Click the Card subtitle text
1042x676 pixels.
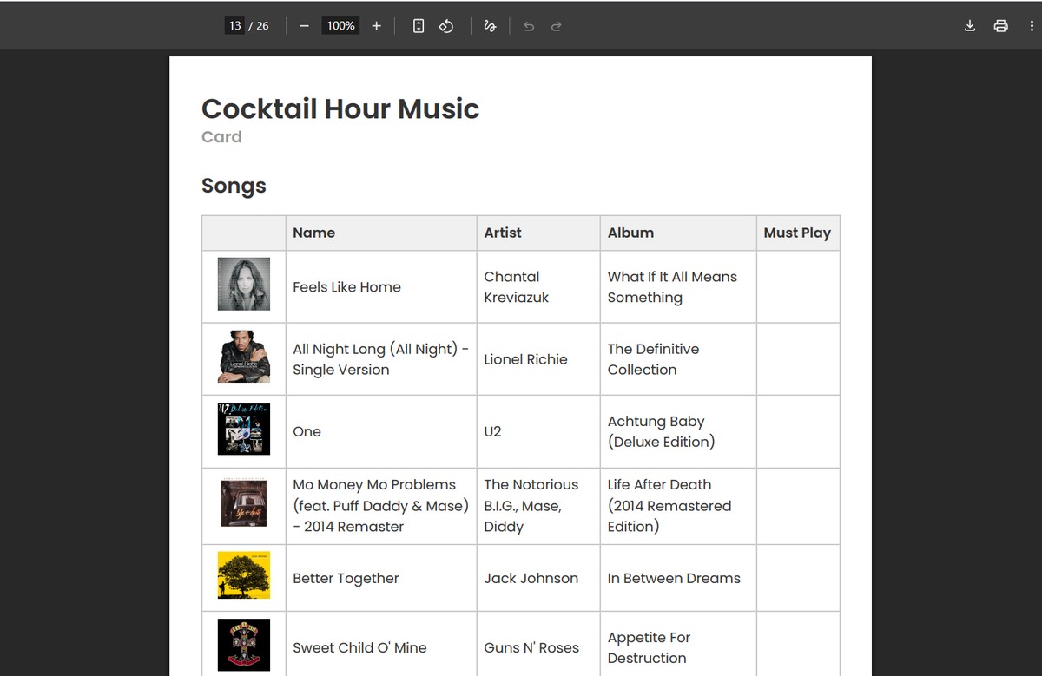coord(221,137)
